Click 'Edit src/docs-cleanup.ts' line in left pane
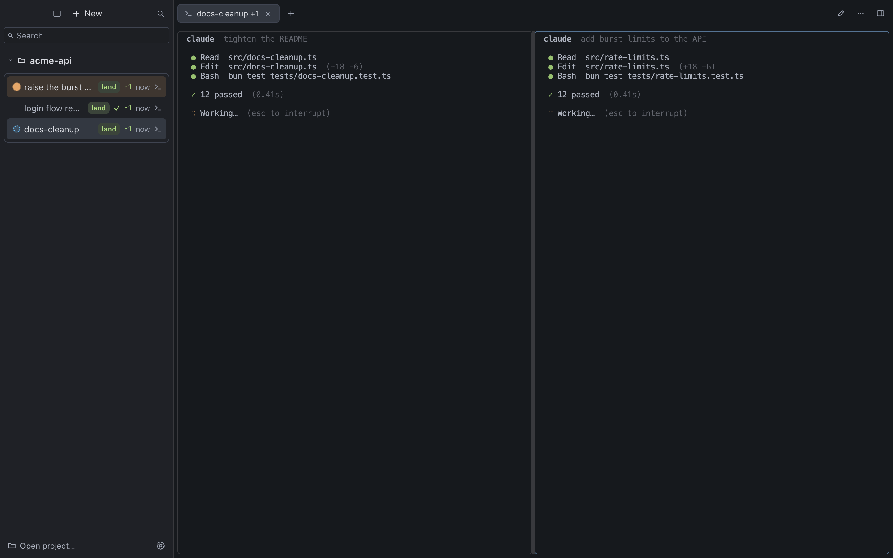 tap(277, 67)
